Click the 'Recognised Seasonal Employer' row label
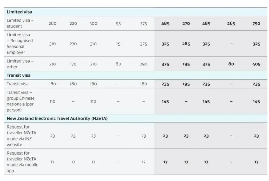 tap(20, 44)
